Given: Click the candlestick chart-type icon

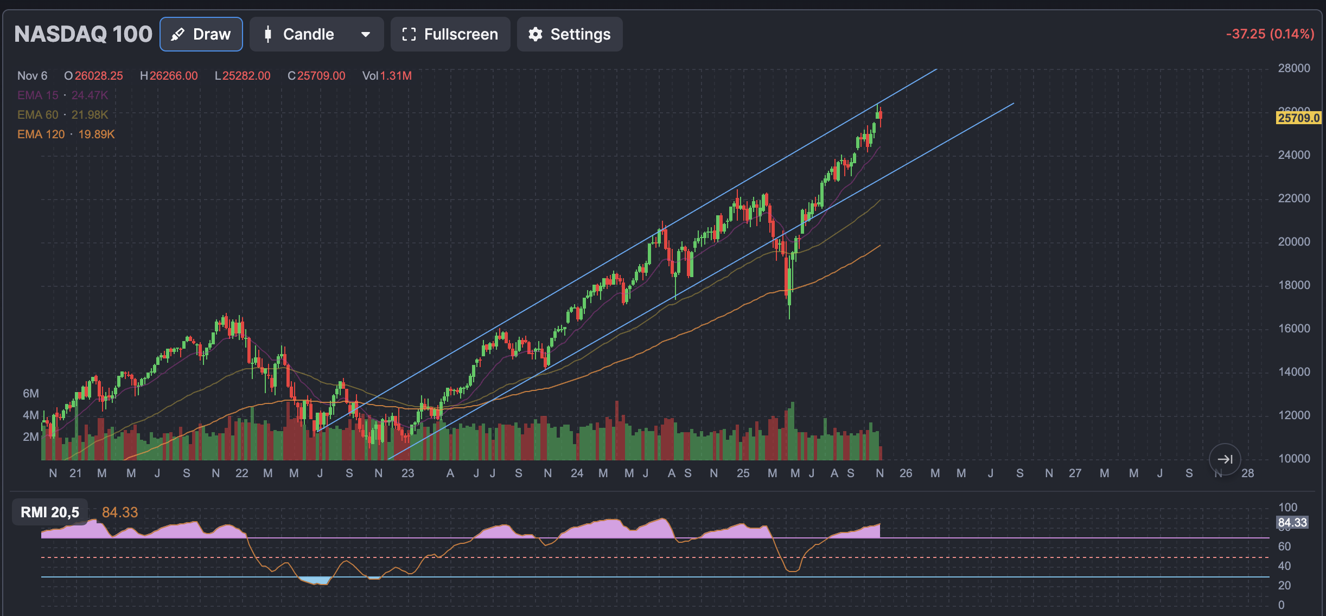Looking at the screenshot, I should (x=267, y=34).
